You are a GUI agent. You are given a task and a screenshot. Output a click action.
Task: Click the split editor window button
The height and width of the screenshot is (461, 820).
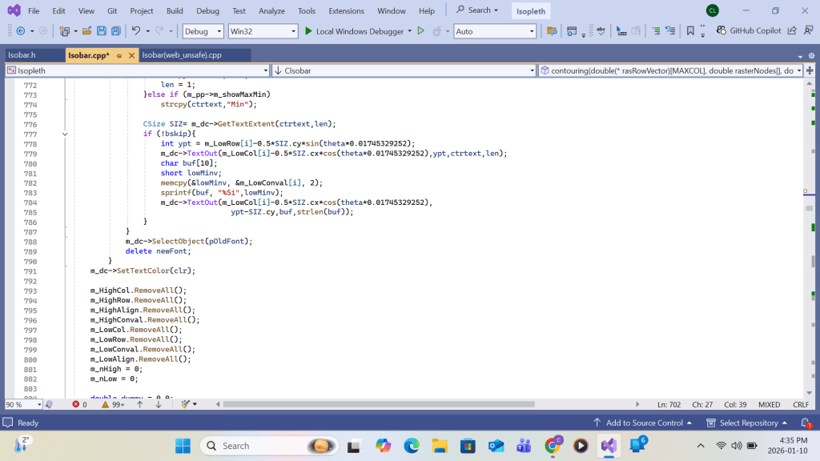coord(810,70)
